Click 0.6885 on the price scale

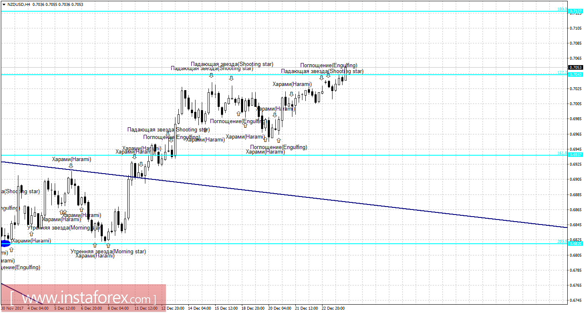[576, 194]
